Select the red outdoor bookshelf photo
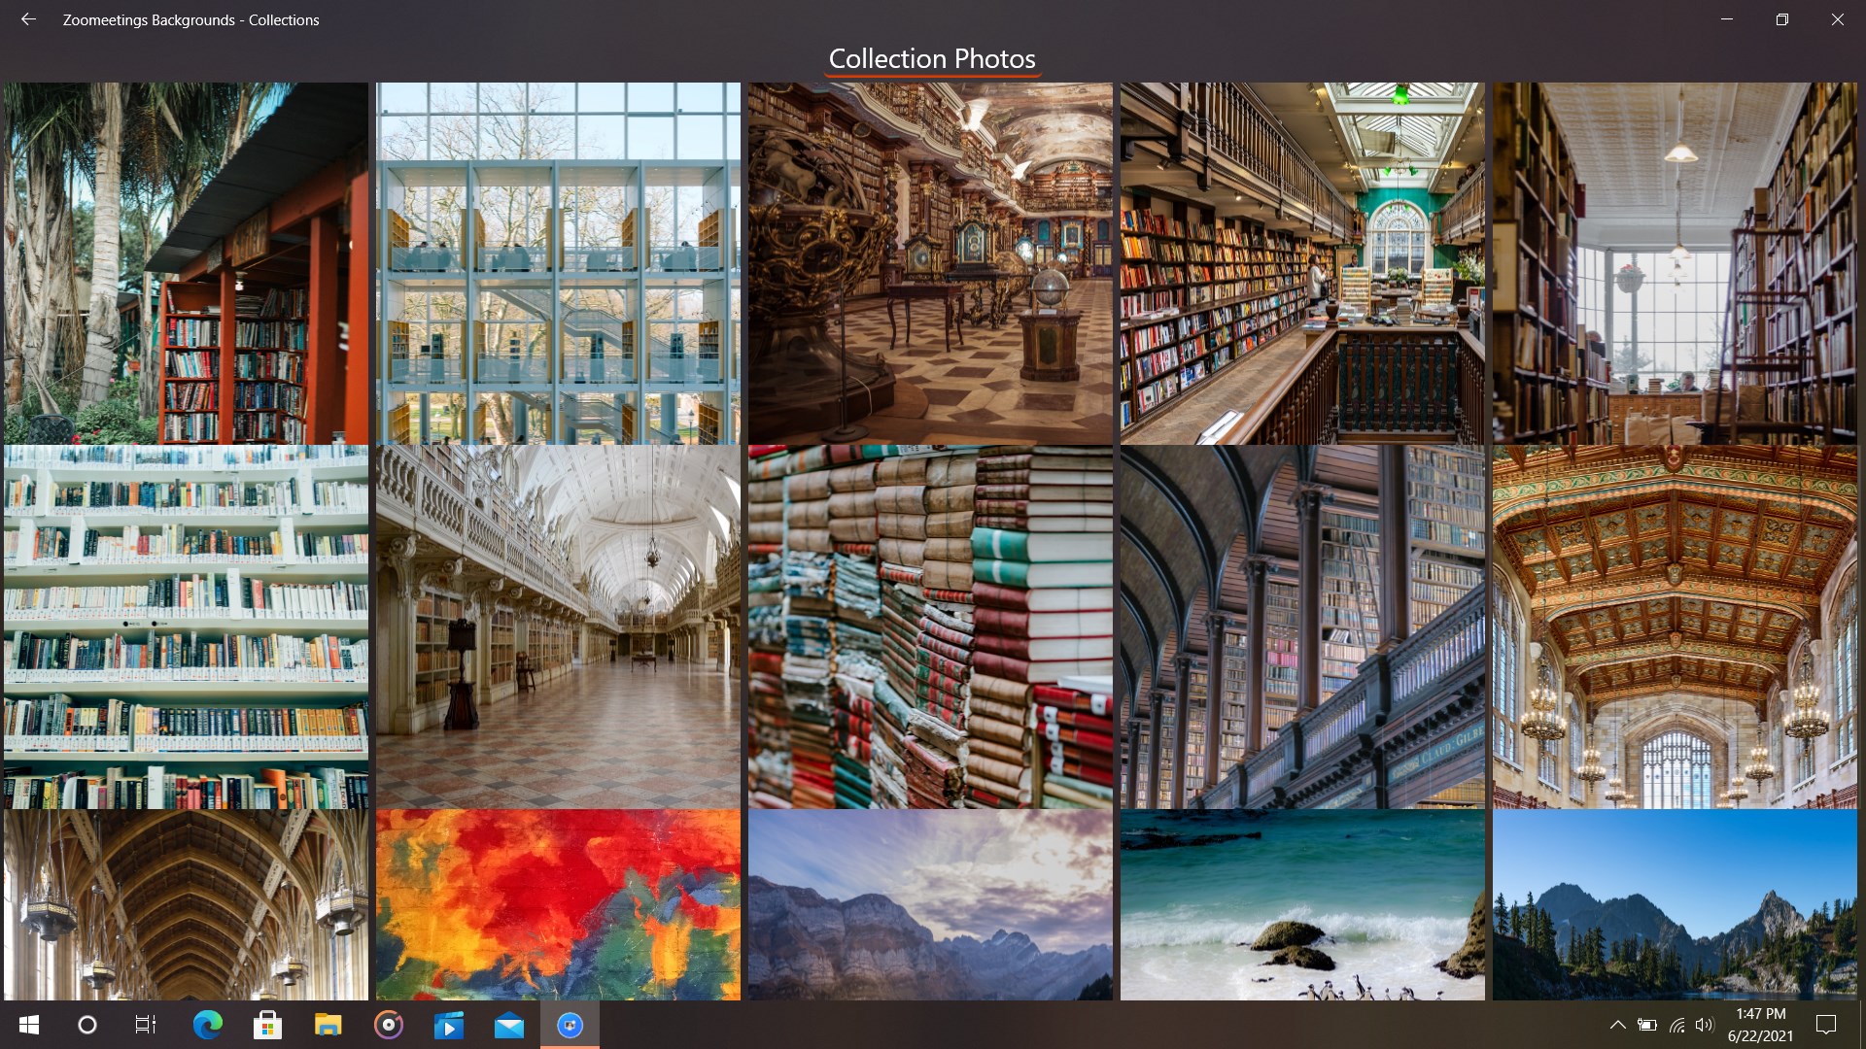Image resolution: width=1866 pixels, height=1049 pixels. (186, 263)
